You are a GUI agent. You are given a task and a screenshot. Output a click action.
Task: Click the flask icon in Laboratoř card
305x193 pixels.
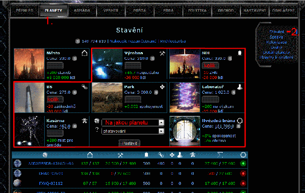click(240, 87)
